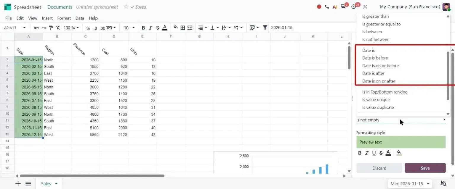
Task: Click the Save button
Action: click(x=425, y=168)
